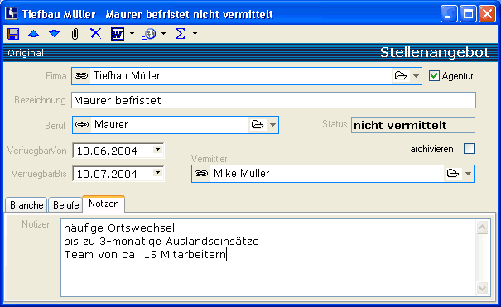Close the Tiefbau Müller window
The width and height of the screenshot is (501, 307).
[487, 14]
